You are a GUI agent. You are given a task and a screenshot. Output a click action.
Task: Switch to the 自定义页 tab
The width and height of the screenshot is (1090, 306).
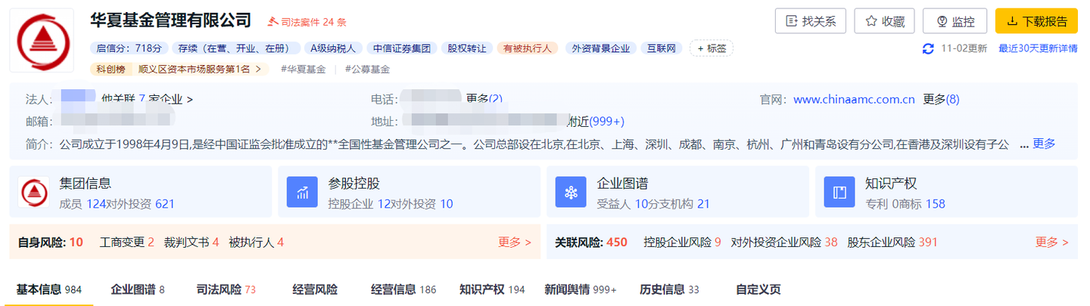[758, 289]
